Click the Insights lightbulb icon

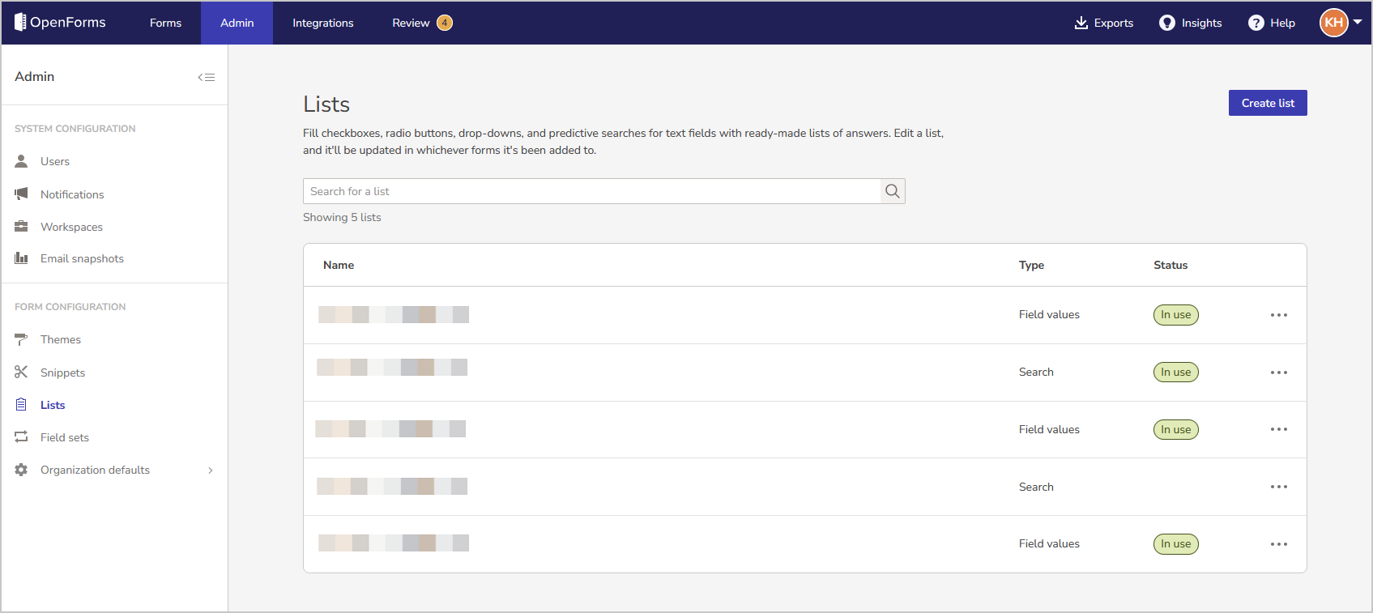pyautogui.click(x=1166, y=23)
